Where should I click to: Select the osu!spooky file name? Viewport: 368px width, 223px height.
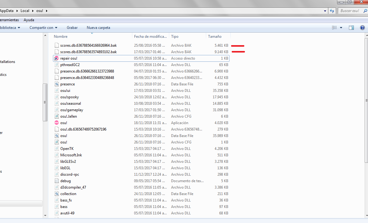(70, 97)
